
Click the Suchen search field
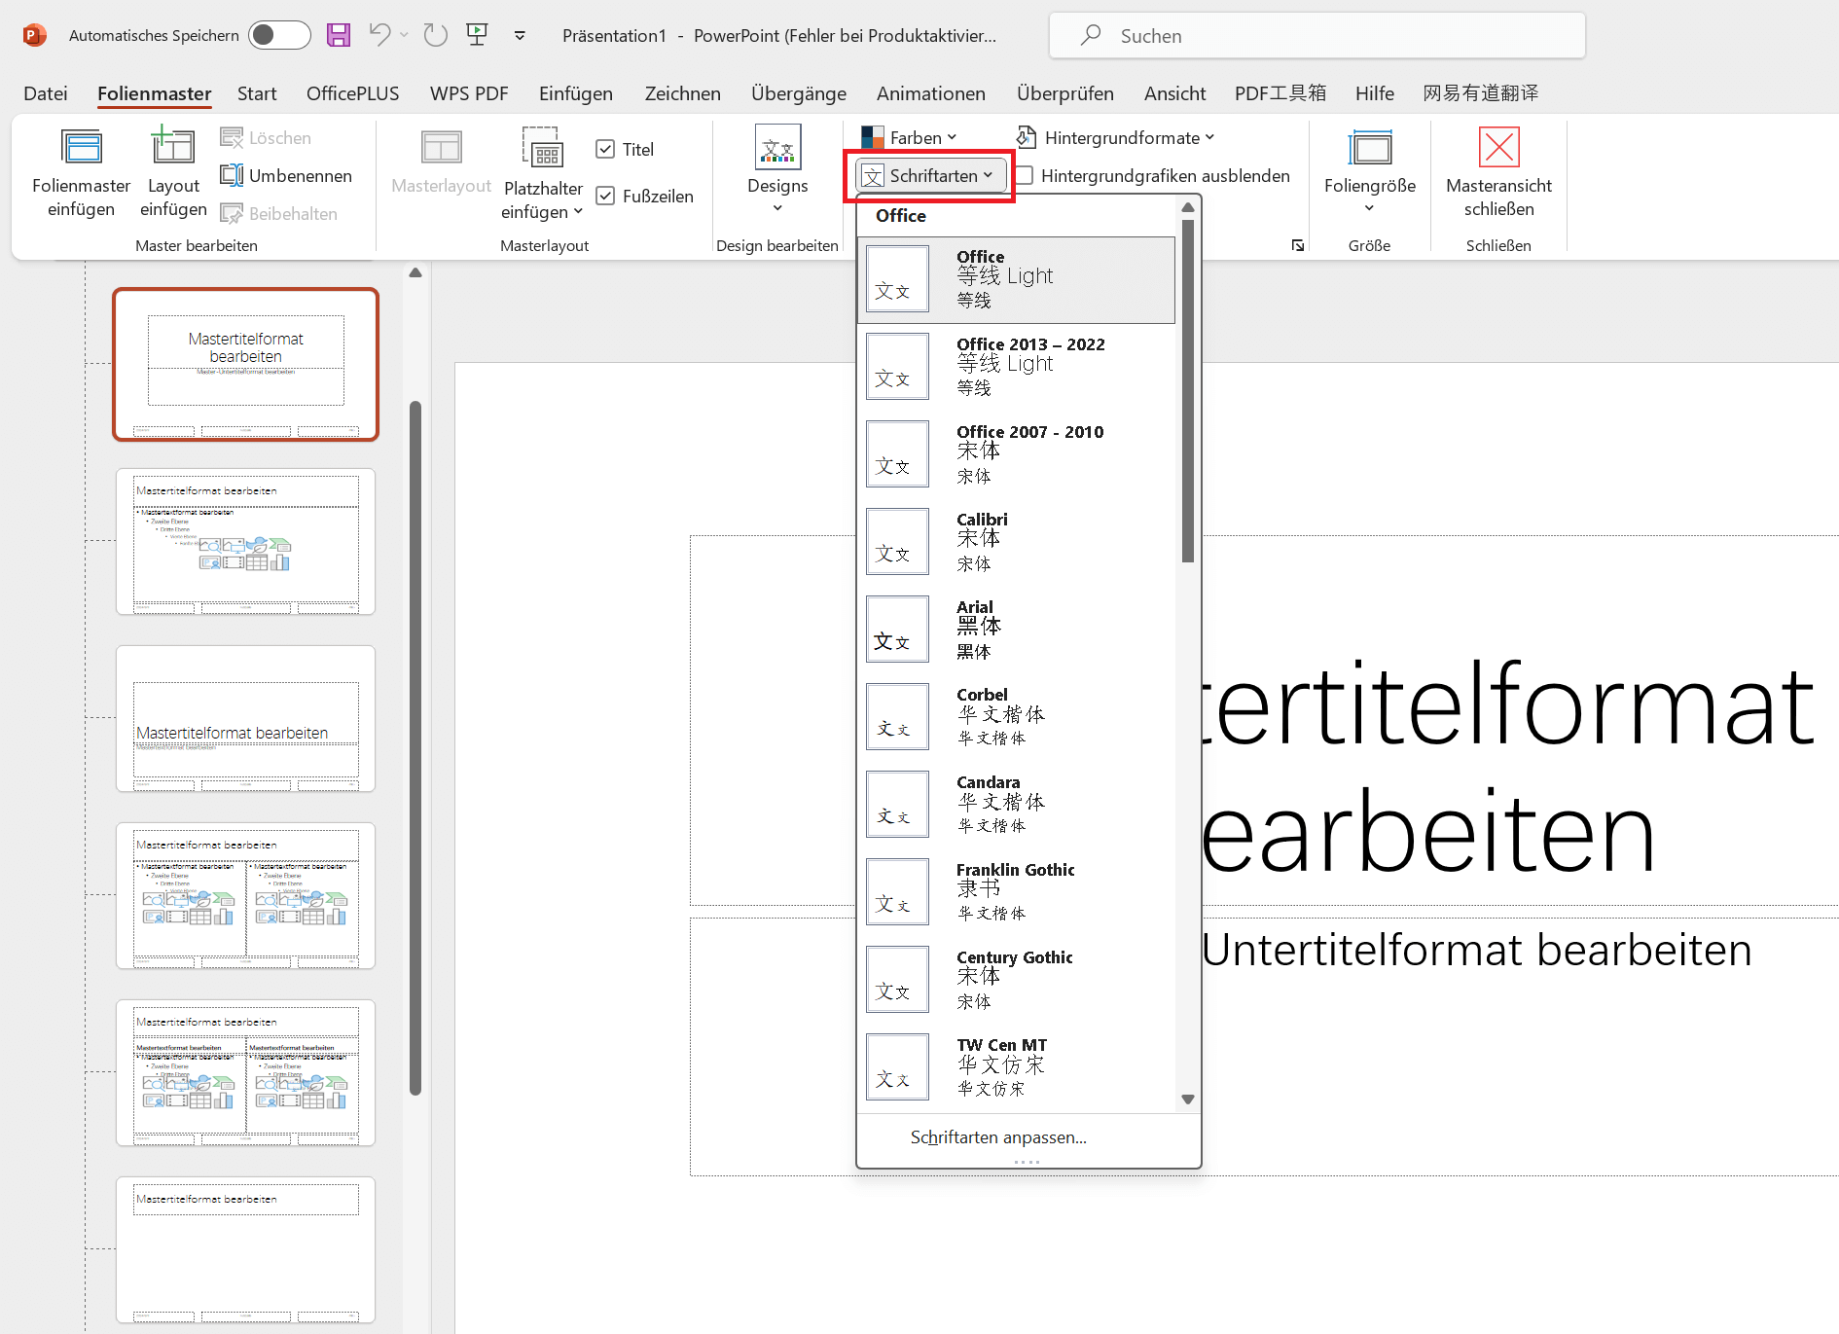1316,36
